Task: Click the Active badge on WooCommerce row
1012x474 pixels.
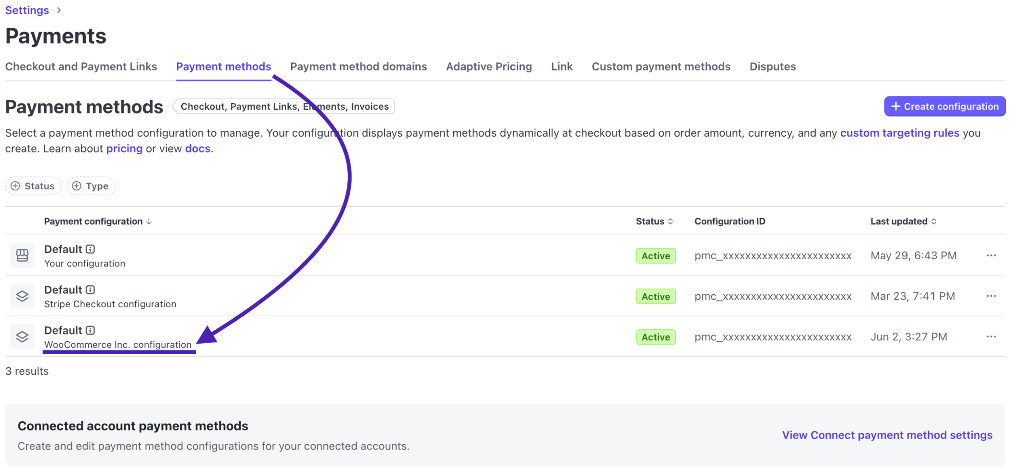Action: [655, 336]
